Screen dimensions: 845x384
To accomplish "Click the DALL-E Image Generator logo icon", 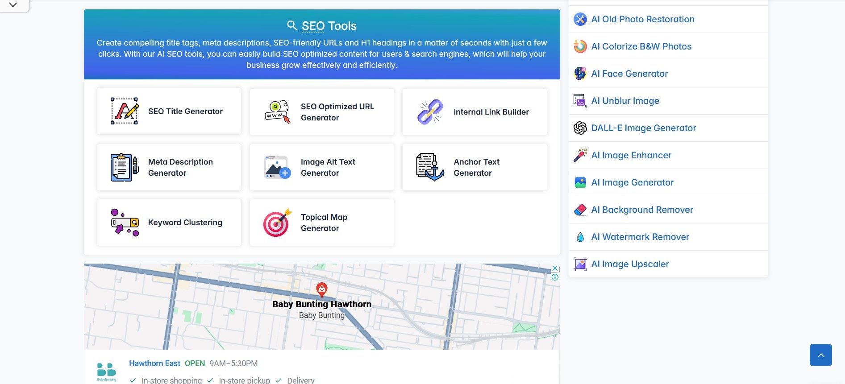I will (x=580, y=128).
